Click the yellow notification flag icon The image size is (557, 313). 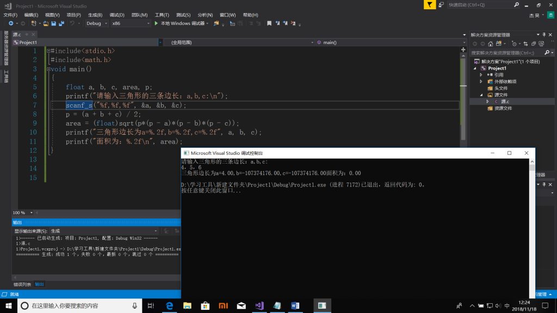430,4
